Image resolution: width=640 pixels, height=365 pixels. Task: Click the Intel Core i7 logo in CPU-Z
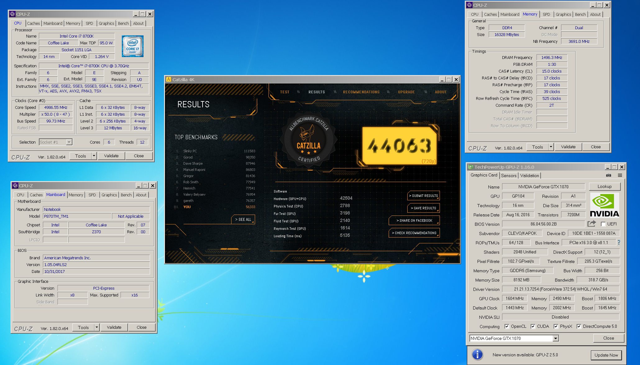pyautogui.click(x=133, y=46)
